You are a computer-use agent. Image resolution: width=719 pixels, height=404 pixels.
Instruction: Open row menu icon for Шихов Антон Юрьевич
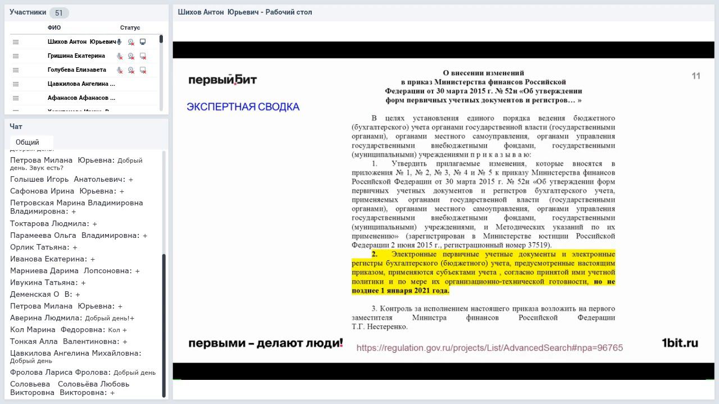pyautogui.click(x=16, y=42)
